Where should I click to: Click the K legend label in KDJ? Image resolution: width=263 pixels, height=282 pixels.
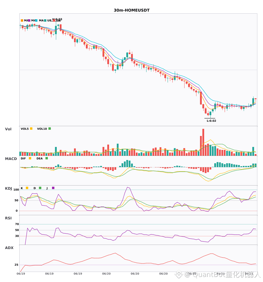pyautogui.click(x=22, y=188)
